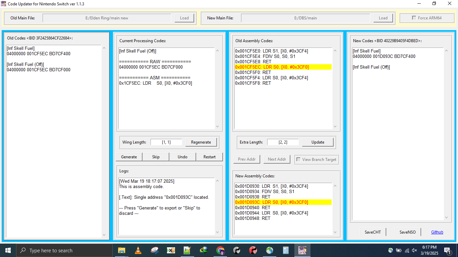Viewport: 458px width, 257px height.
Task: Open Internet Download Manager taskbar icon
Action: pos(204,250)
